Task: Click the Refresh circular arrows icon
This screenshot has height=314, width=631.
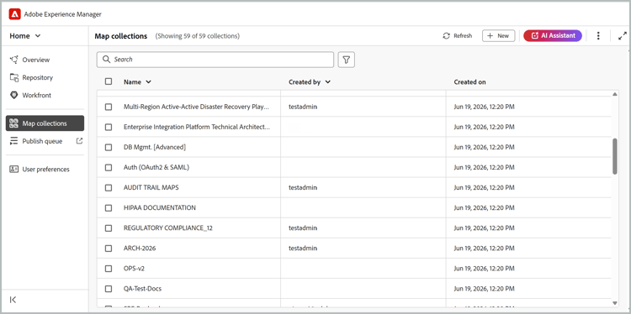Action: pos(446,36)
